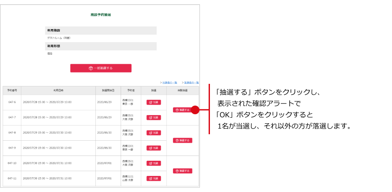Click the 一括抽選する bulk lottery button
Image resolution: width=392 pixels, height=192 pixels.
pos(101,68)
